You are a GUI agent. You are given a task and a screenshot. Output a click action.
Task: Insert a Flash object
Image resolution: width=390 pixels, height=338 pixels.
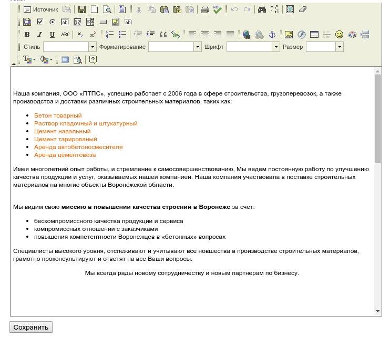pyautogui.click(x=302, y=35)
